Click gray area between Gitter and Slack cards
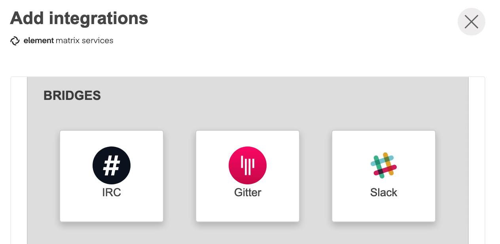The height and width of the screenshot is (244, 500). tap(316, 176)
